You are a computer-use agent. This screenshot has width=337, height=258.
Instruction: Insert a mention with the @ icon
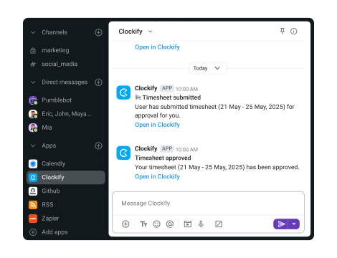[x=170, y=224]
